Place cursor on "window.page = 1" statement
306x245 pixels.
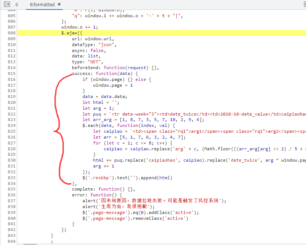coord(113,85)
